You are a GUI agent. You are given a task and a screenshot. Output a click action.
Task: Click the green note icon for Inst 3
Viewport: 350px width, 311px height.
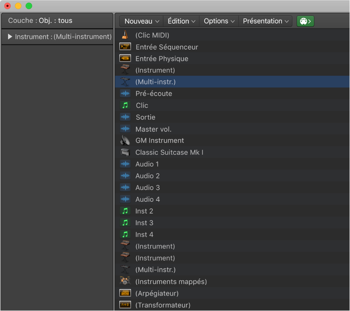coord(125,223)
